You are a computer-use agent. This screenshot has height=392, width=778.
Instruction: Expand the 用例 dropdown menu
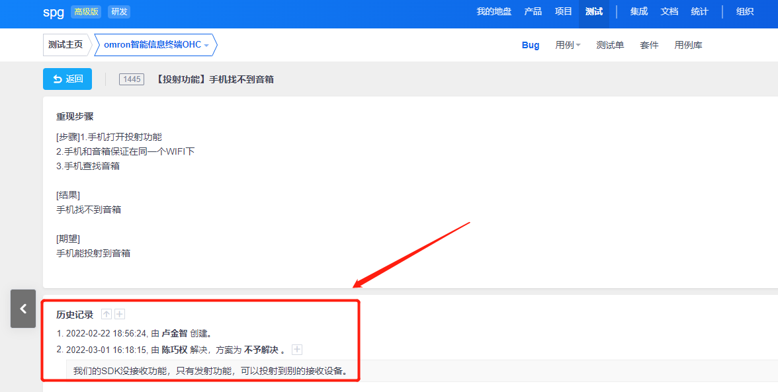tap(568, 45)
